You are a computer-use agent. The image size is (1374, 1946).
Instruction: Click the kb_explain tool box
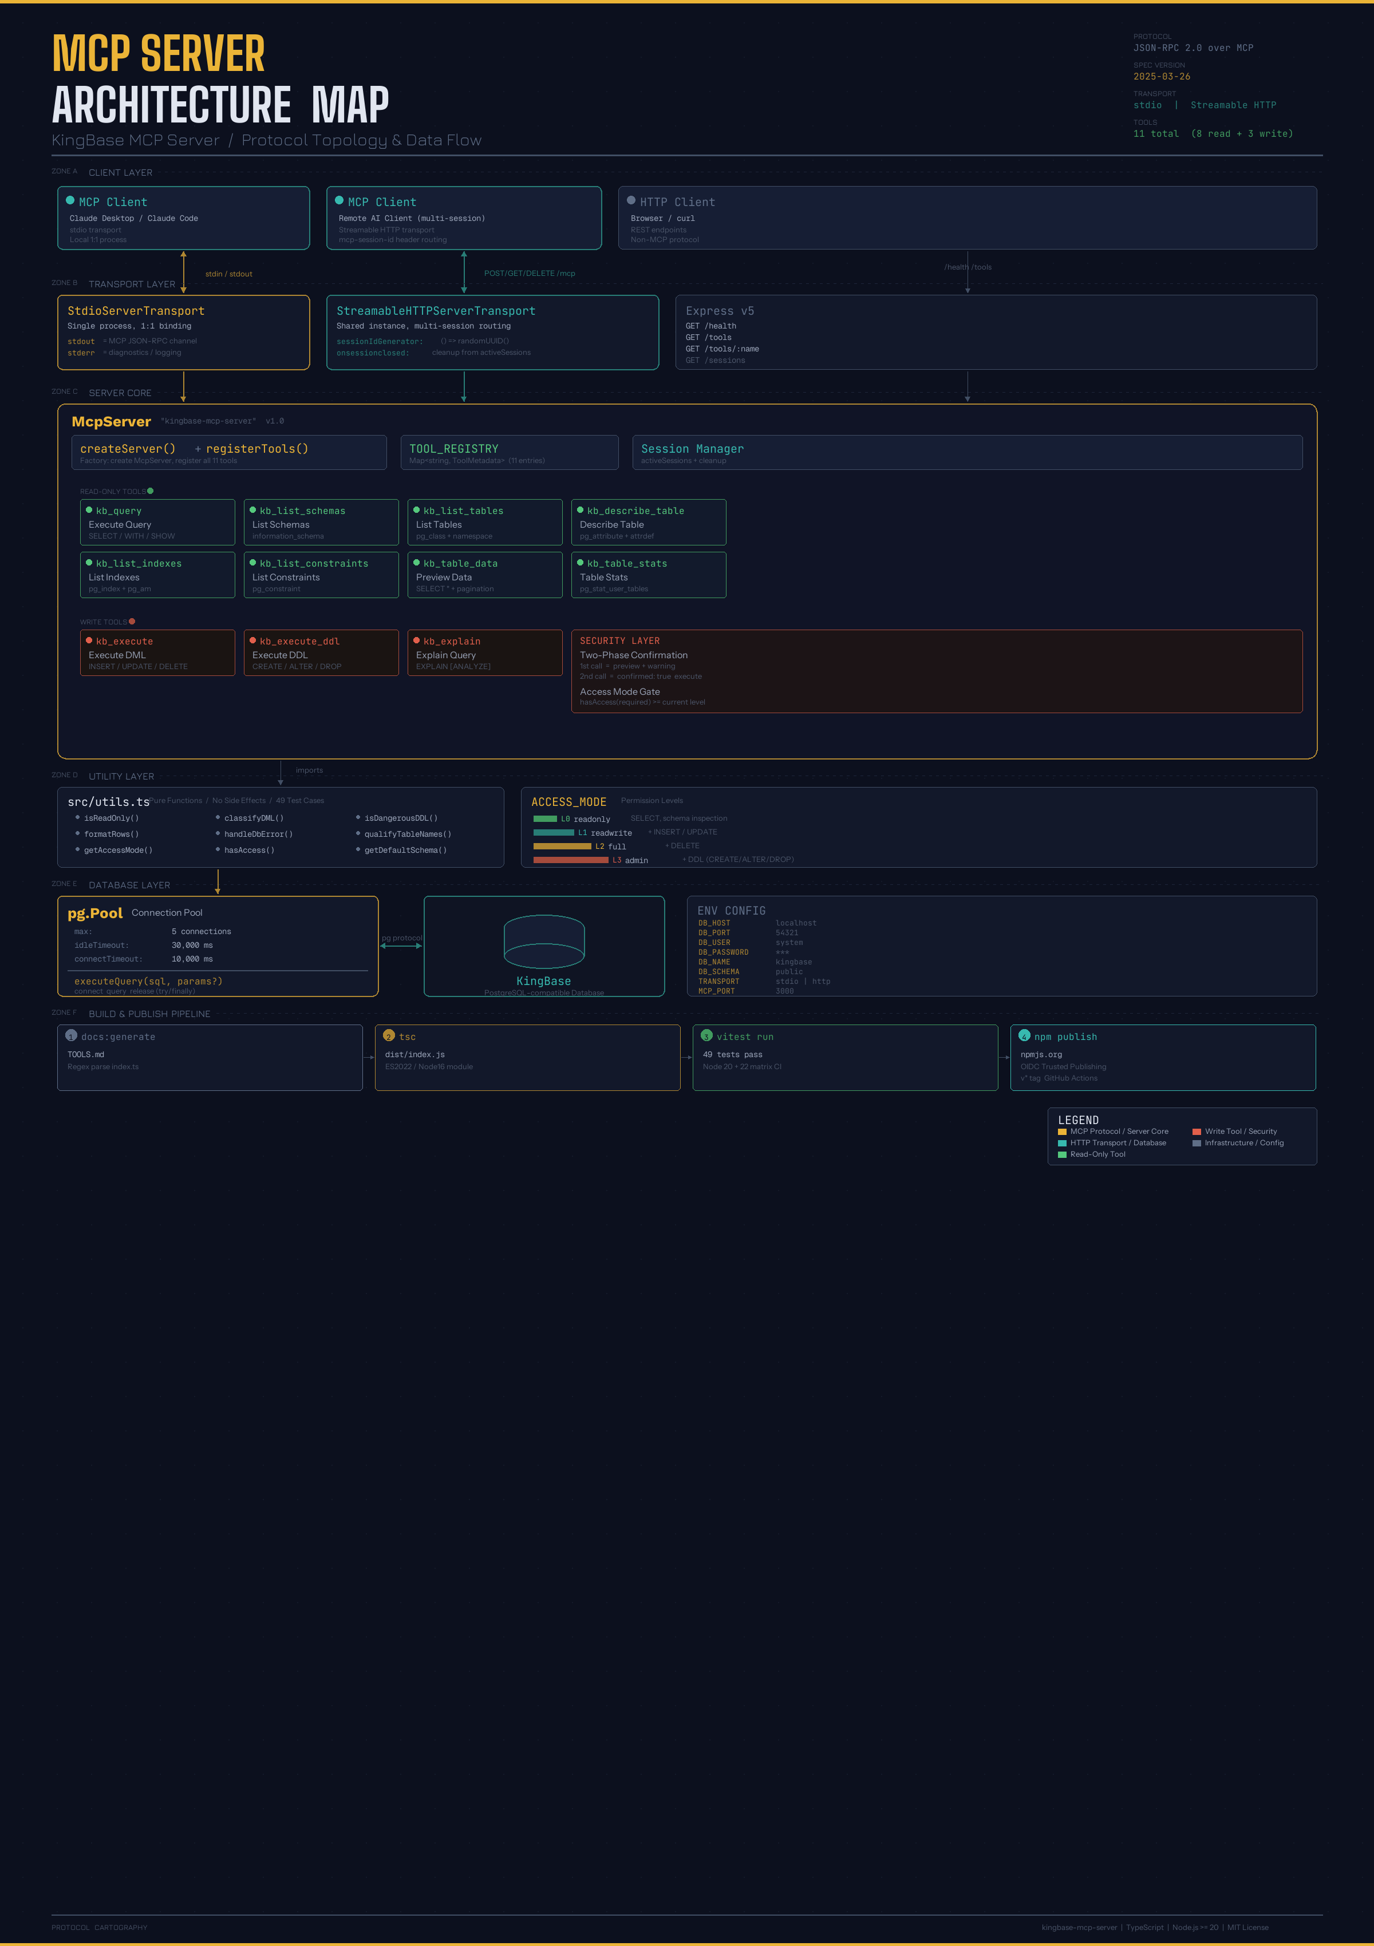click(x=485, y=652)
